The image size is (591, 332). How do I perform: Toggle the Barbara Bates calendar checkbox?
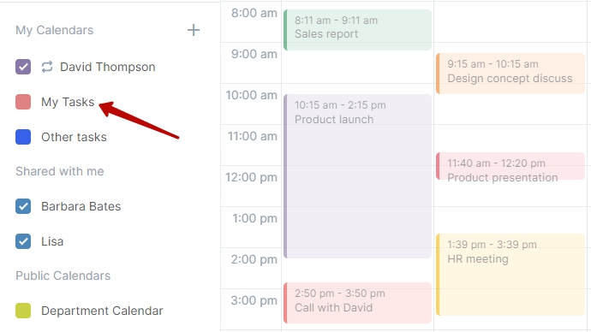point(23,206)
